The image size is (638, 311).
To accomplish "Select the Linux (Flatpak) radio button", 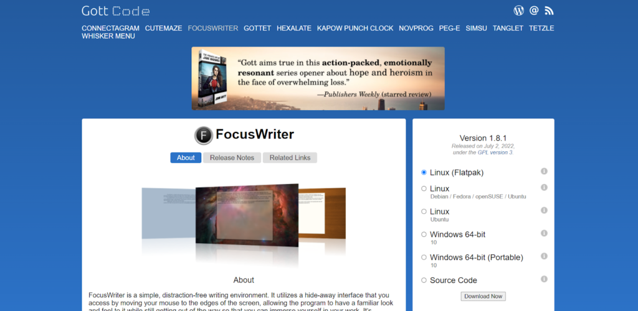I will [x=424, y=172].
